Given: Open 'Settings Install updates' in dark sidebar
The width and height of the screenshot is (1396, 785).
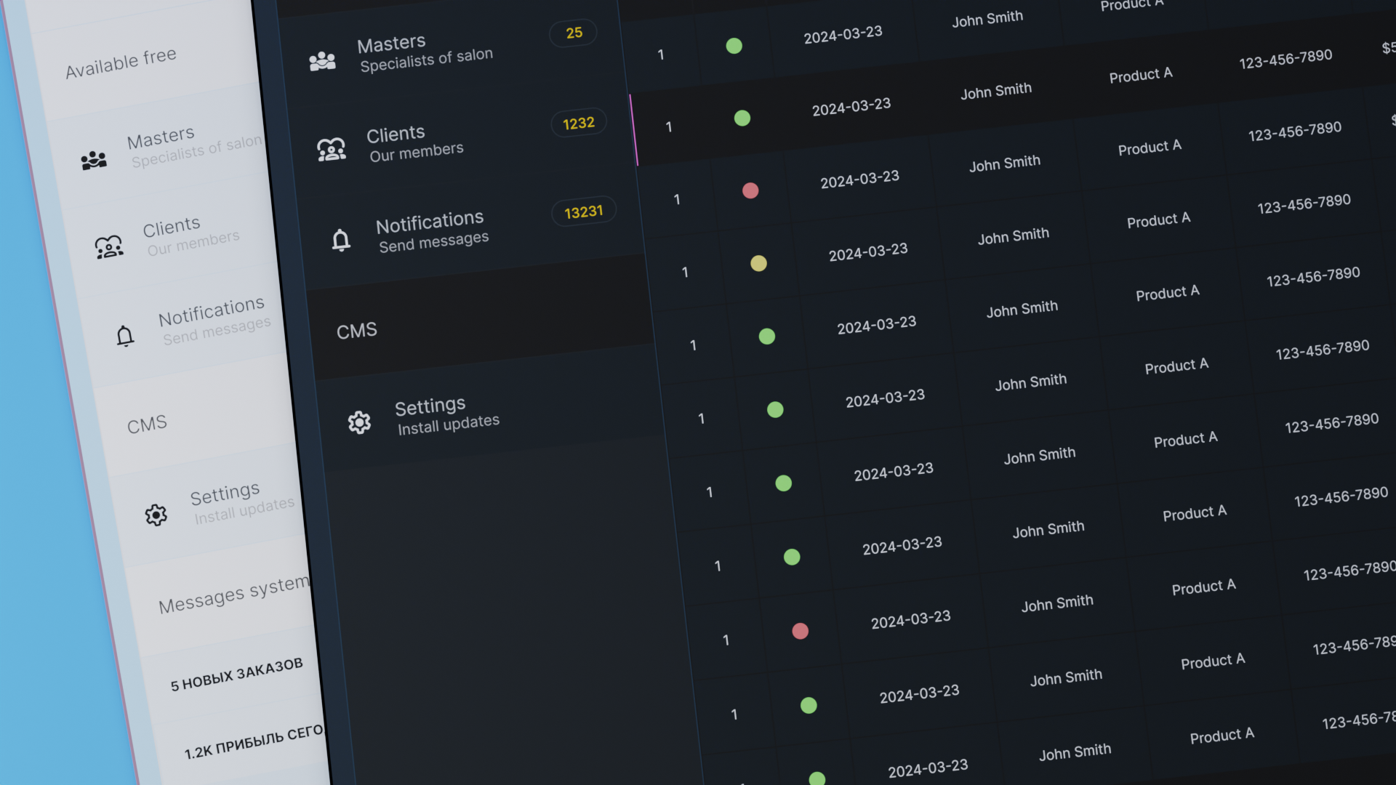Looking at the screenshot, I should tap(446, 416).
